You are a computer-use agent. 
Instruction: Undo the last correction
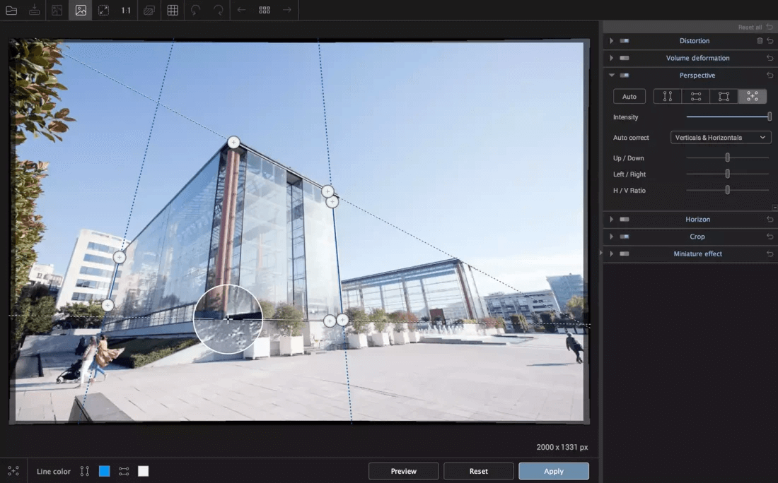[x=196, y=10]
